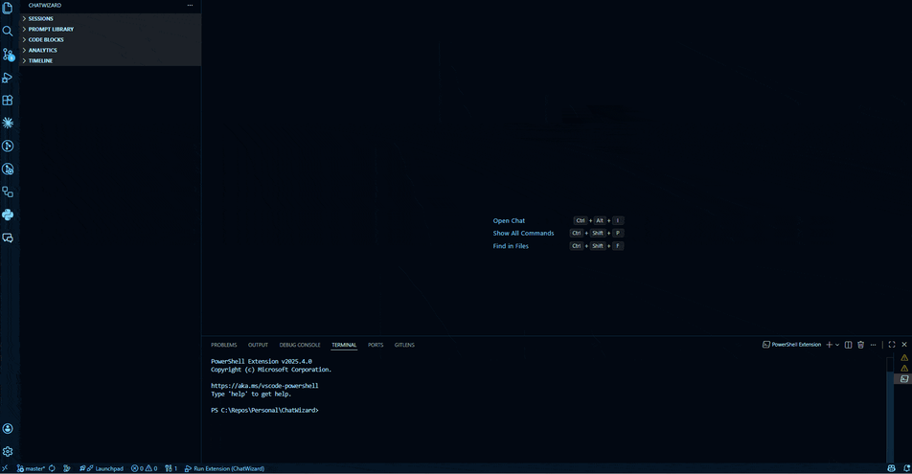Expand the PROMPT LIBRARY section
The height and width of the screenshot is (474, 912).
point(110,29)
